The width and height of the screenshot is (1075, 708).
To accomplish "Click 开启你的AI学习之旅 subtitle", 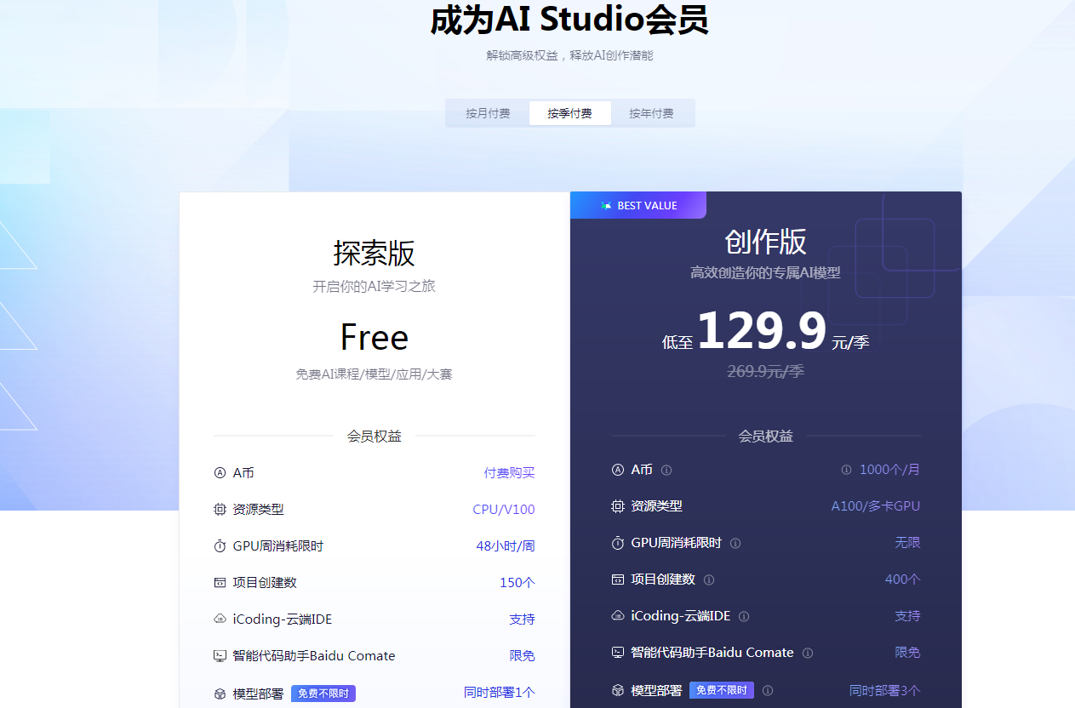I will click(x=375, y=287).
